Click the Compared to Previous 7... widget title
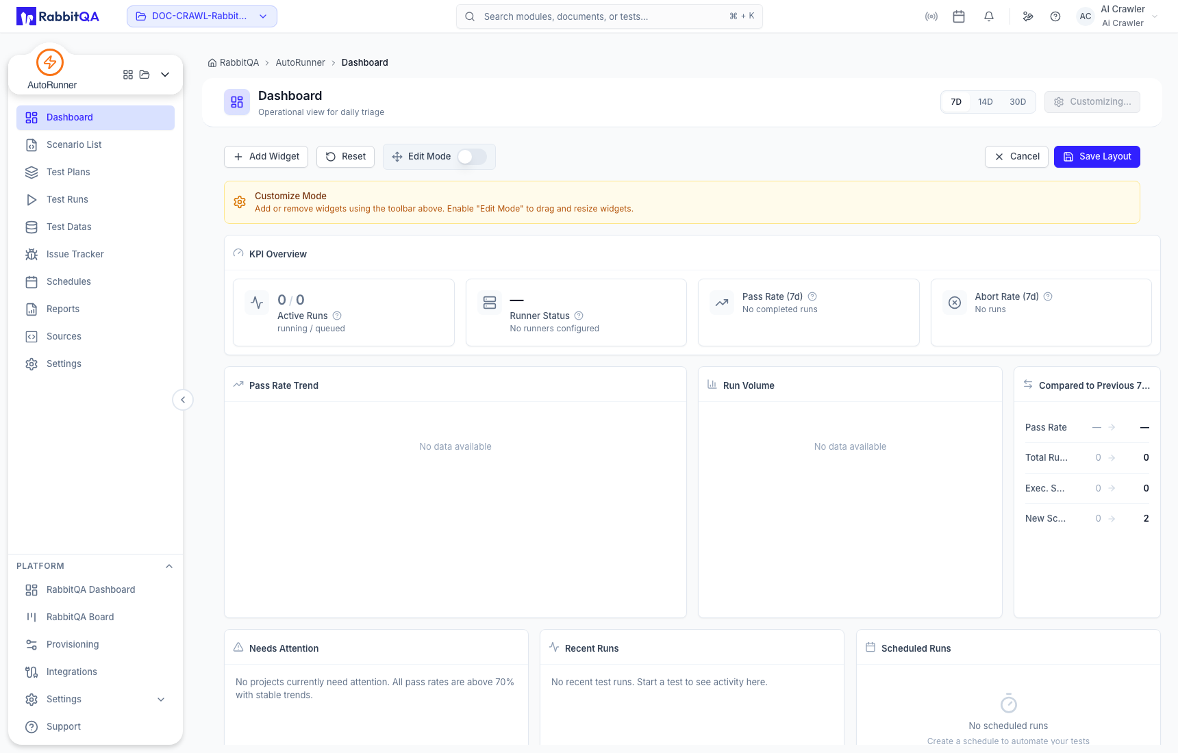The image size is (1178, 753). [x=1094, y=385]
